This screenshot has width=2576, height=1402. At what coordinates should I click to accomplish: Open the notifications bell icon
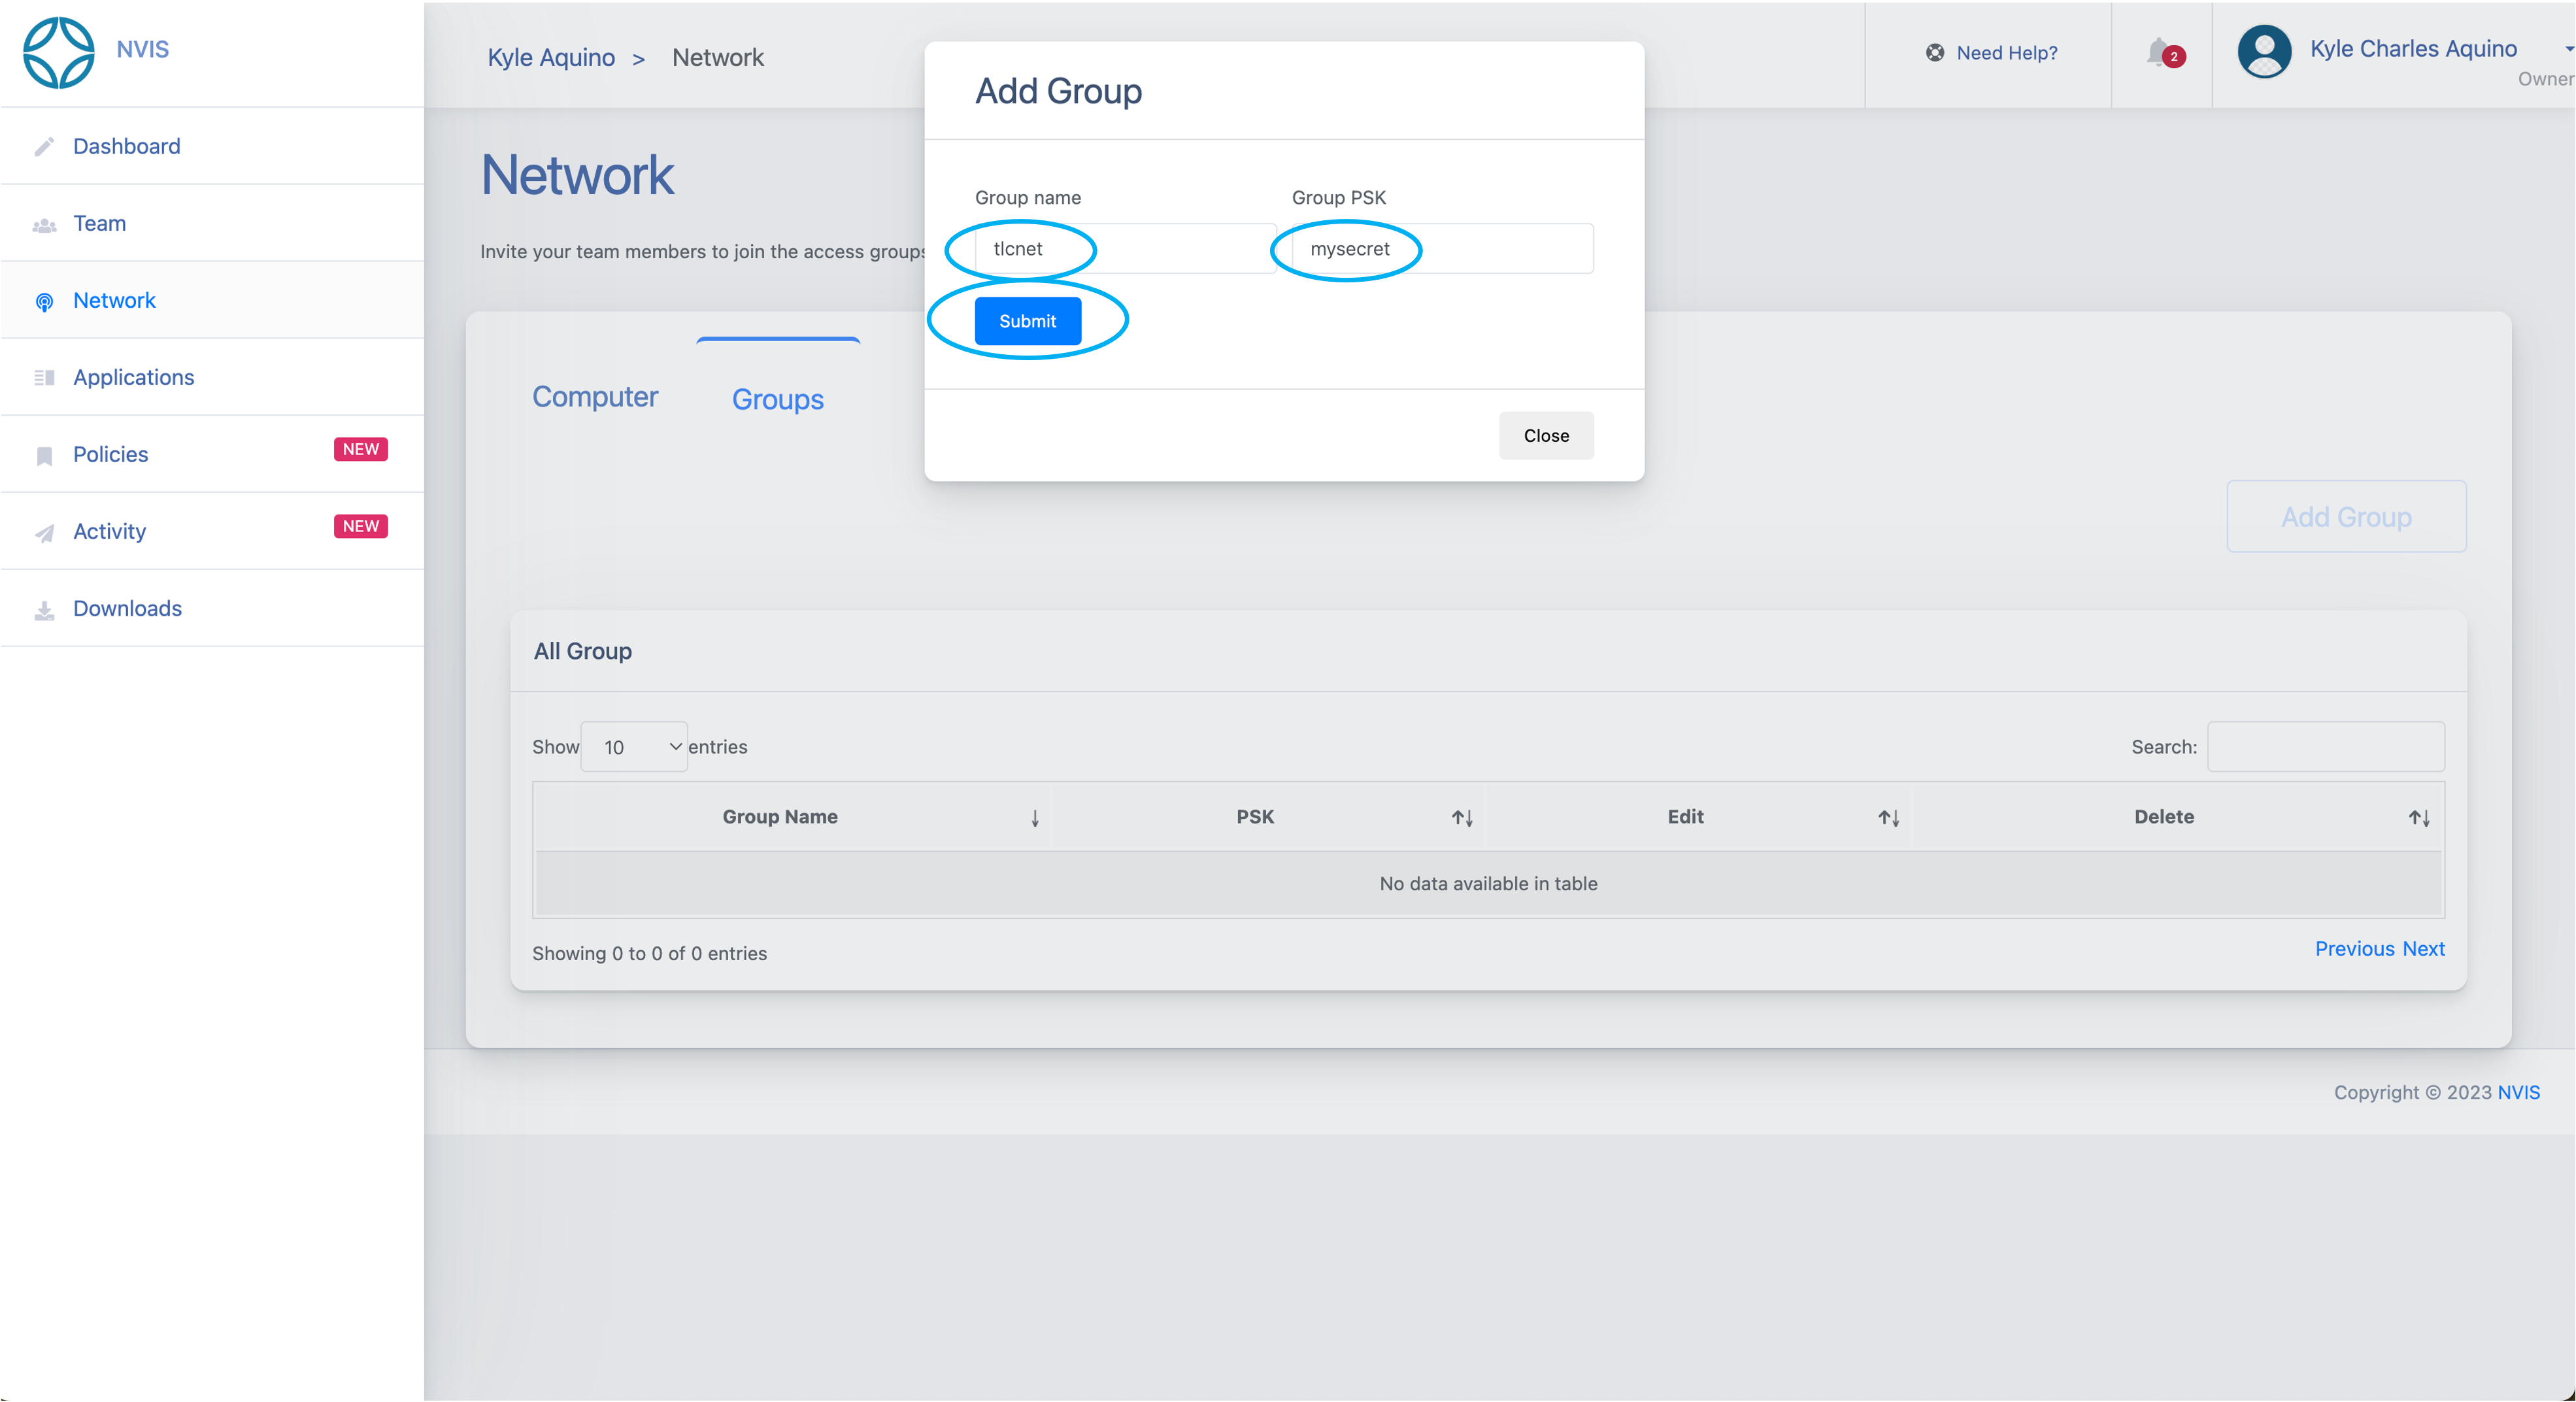[2158, 51]
